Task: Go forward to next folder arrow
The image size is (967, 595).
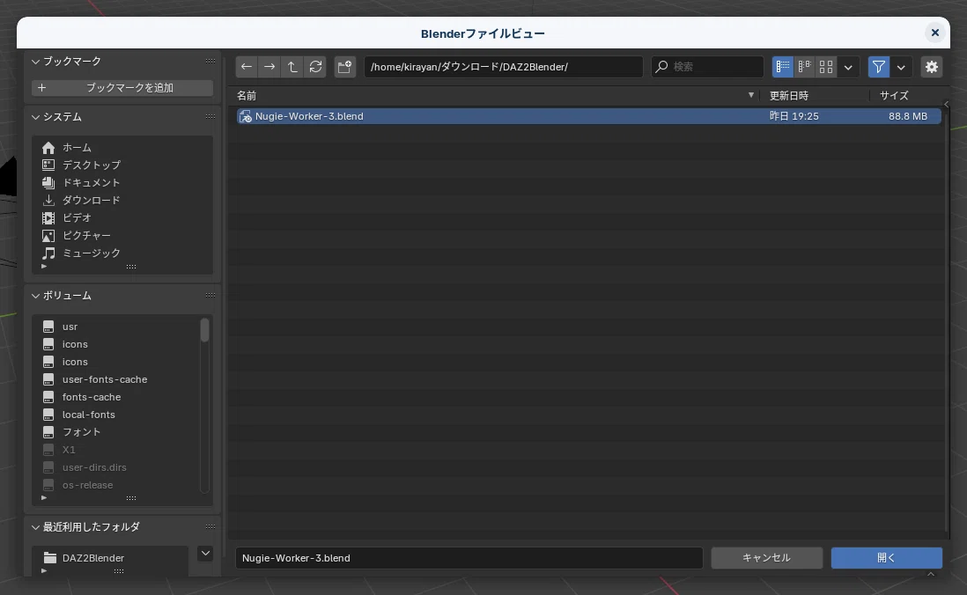Action: point(269,67)
